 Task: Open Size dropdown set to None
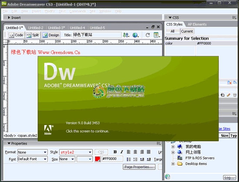[67, 159]
